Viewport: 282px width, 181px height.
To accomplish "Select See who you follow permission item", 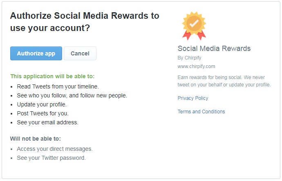I will pyautogui.click(x=72, y=95).
